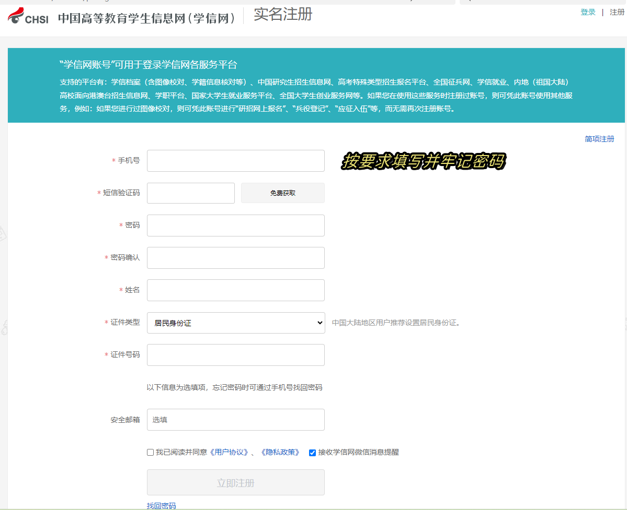The width and height of the screenshot is (627, 510).
Task: Expand the 证件类型 dropdown showing 居民身份证
Action: coord(236,323)
